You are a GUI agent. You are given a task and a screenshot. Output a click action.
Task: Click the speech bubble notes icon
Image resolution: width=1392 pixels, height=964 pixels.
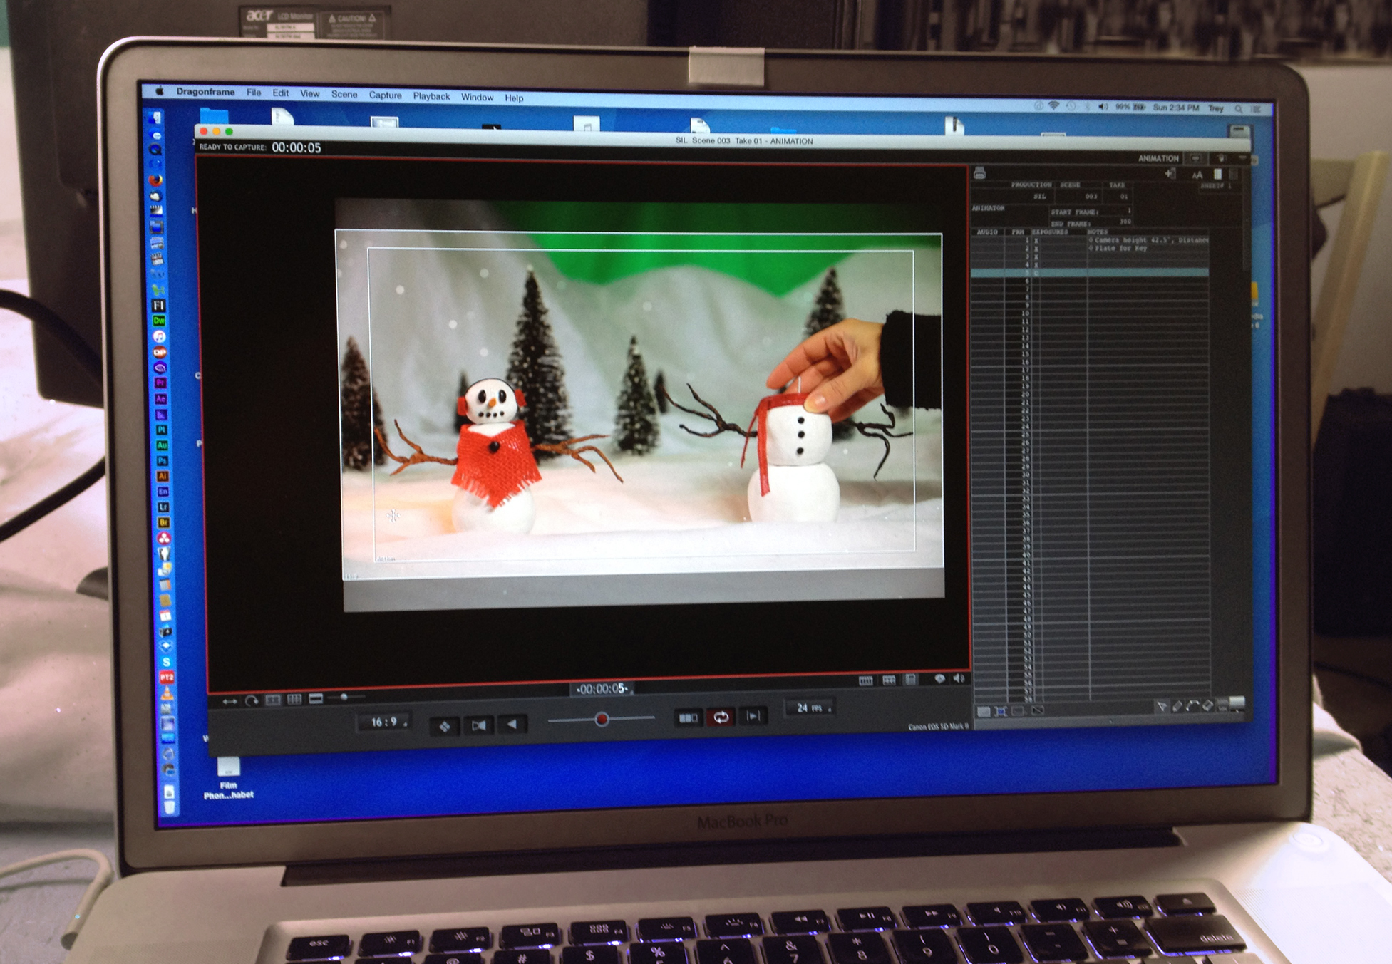(x=940, y=679)
